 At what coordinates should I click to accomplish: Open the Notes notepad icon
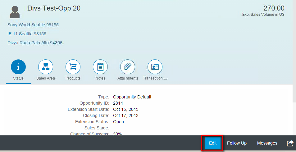pos(100,67)
